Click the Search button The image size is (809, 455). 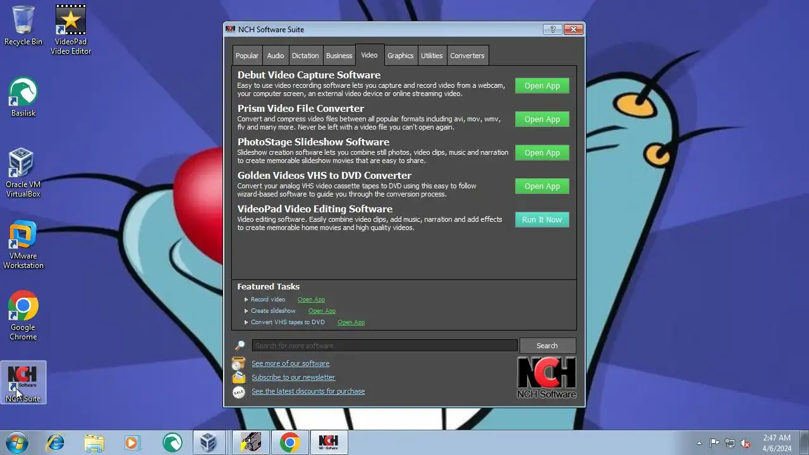click(547, 346)
